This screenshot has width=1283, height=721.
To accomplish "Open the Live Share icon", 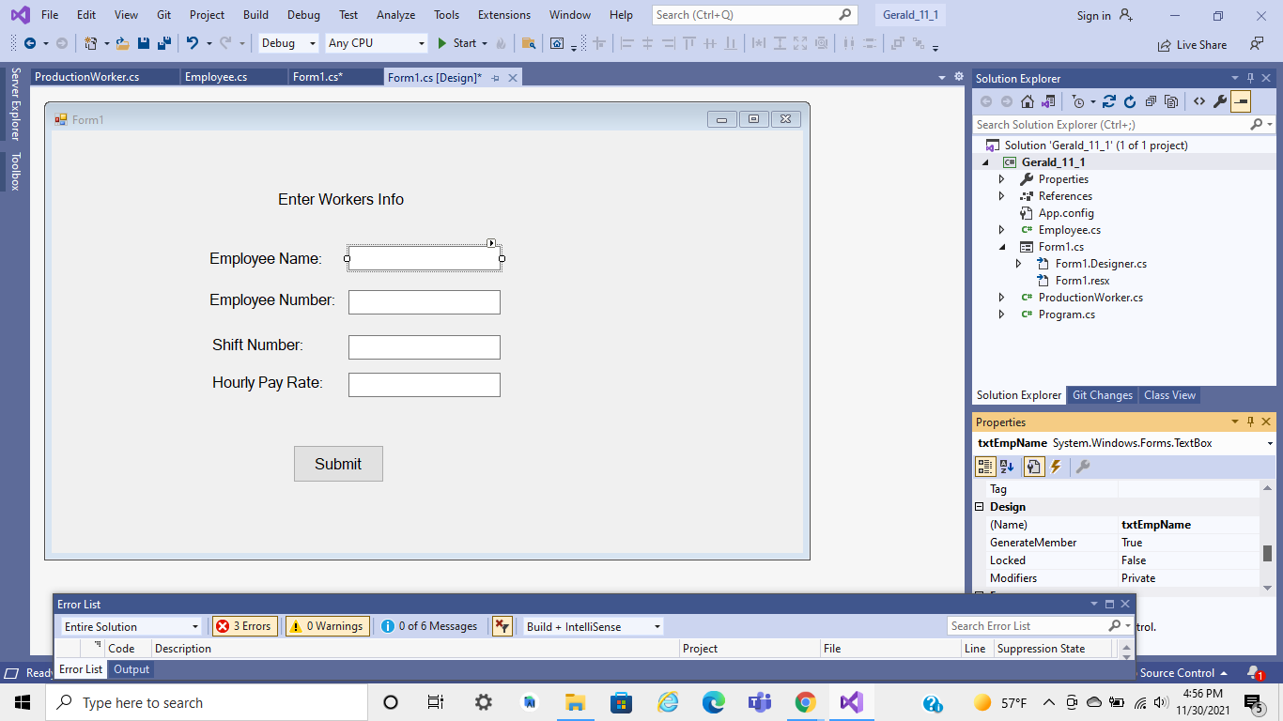I will pyautogui.click(x=1192, y=44).
